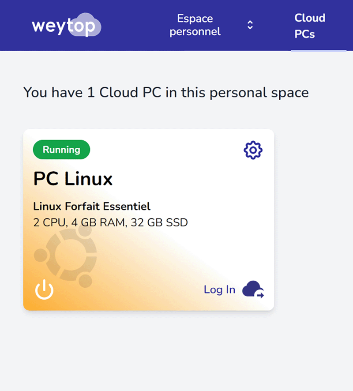
Task: Click the PC Linux title
Action: click(x=72, y=179)
